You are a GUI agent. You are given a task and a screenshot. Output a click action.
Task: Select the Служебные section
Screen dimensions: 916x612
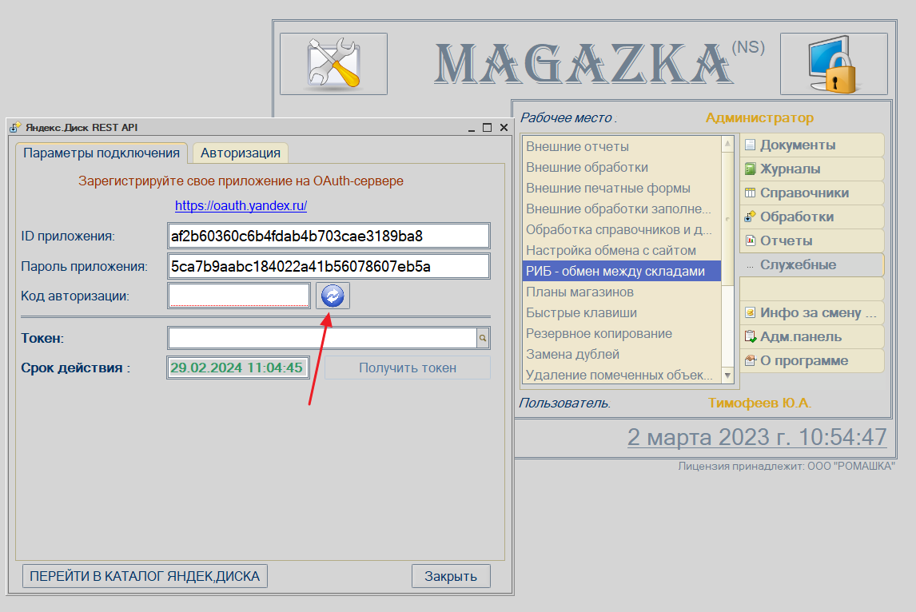pyautogui.click(x=811, y=264)
